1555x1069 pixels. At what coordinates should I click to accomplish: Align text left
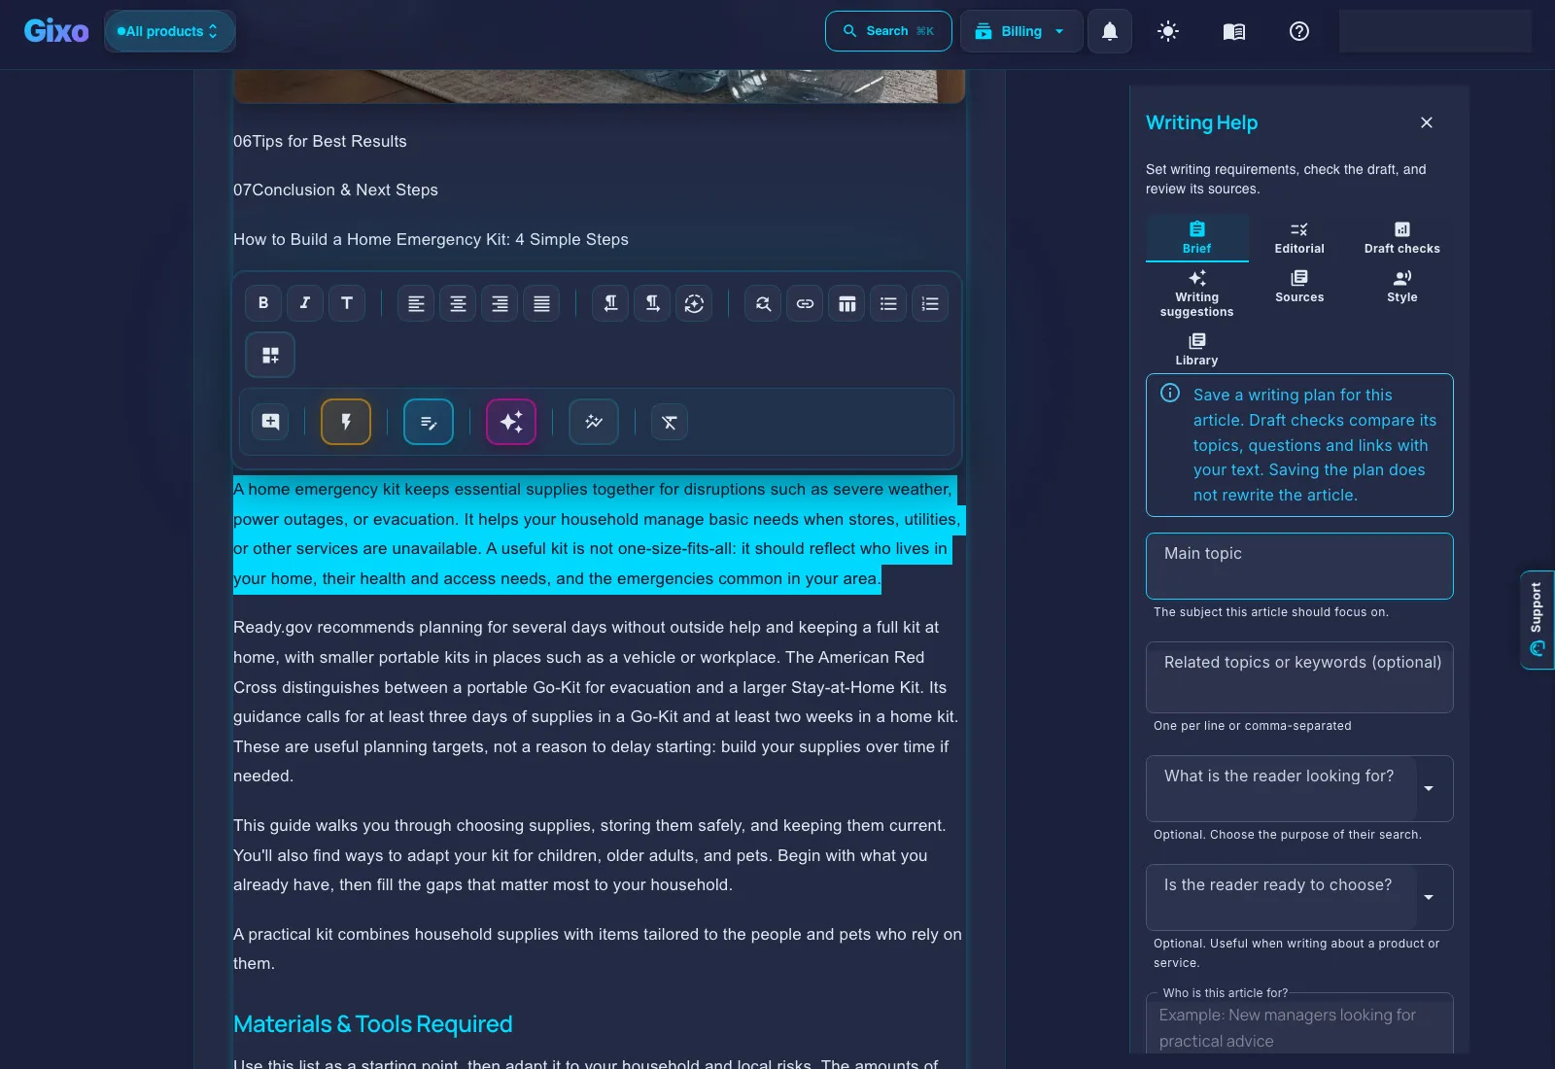pos(416,303)
